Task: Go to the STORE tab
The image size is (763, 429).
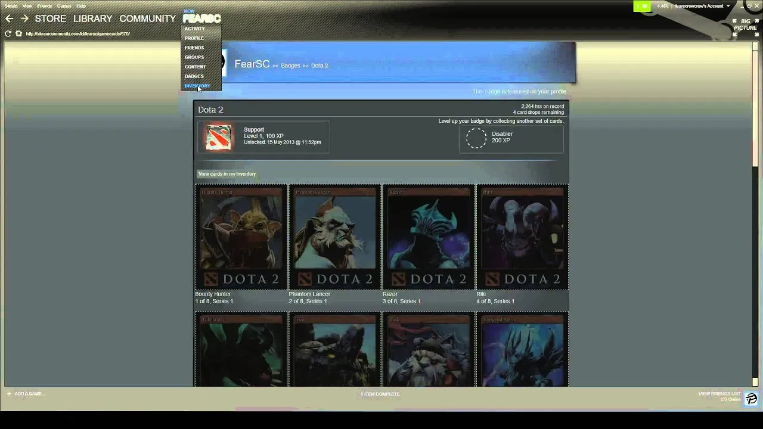Action: coord(51,18)
